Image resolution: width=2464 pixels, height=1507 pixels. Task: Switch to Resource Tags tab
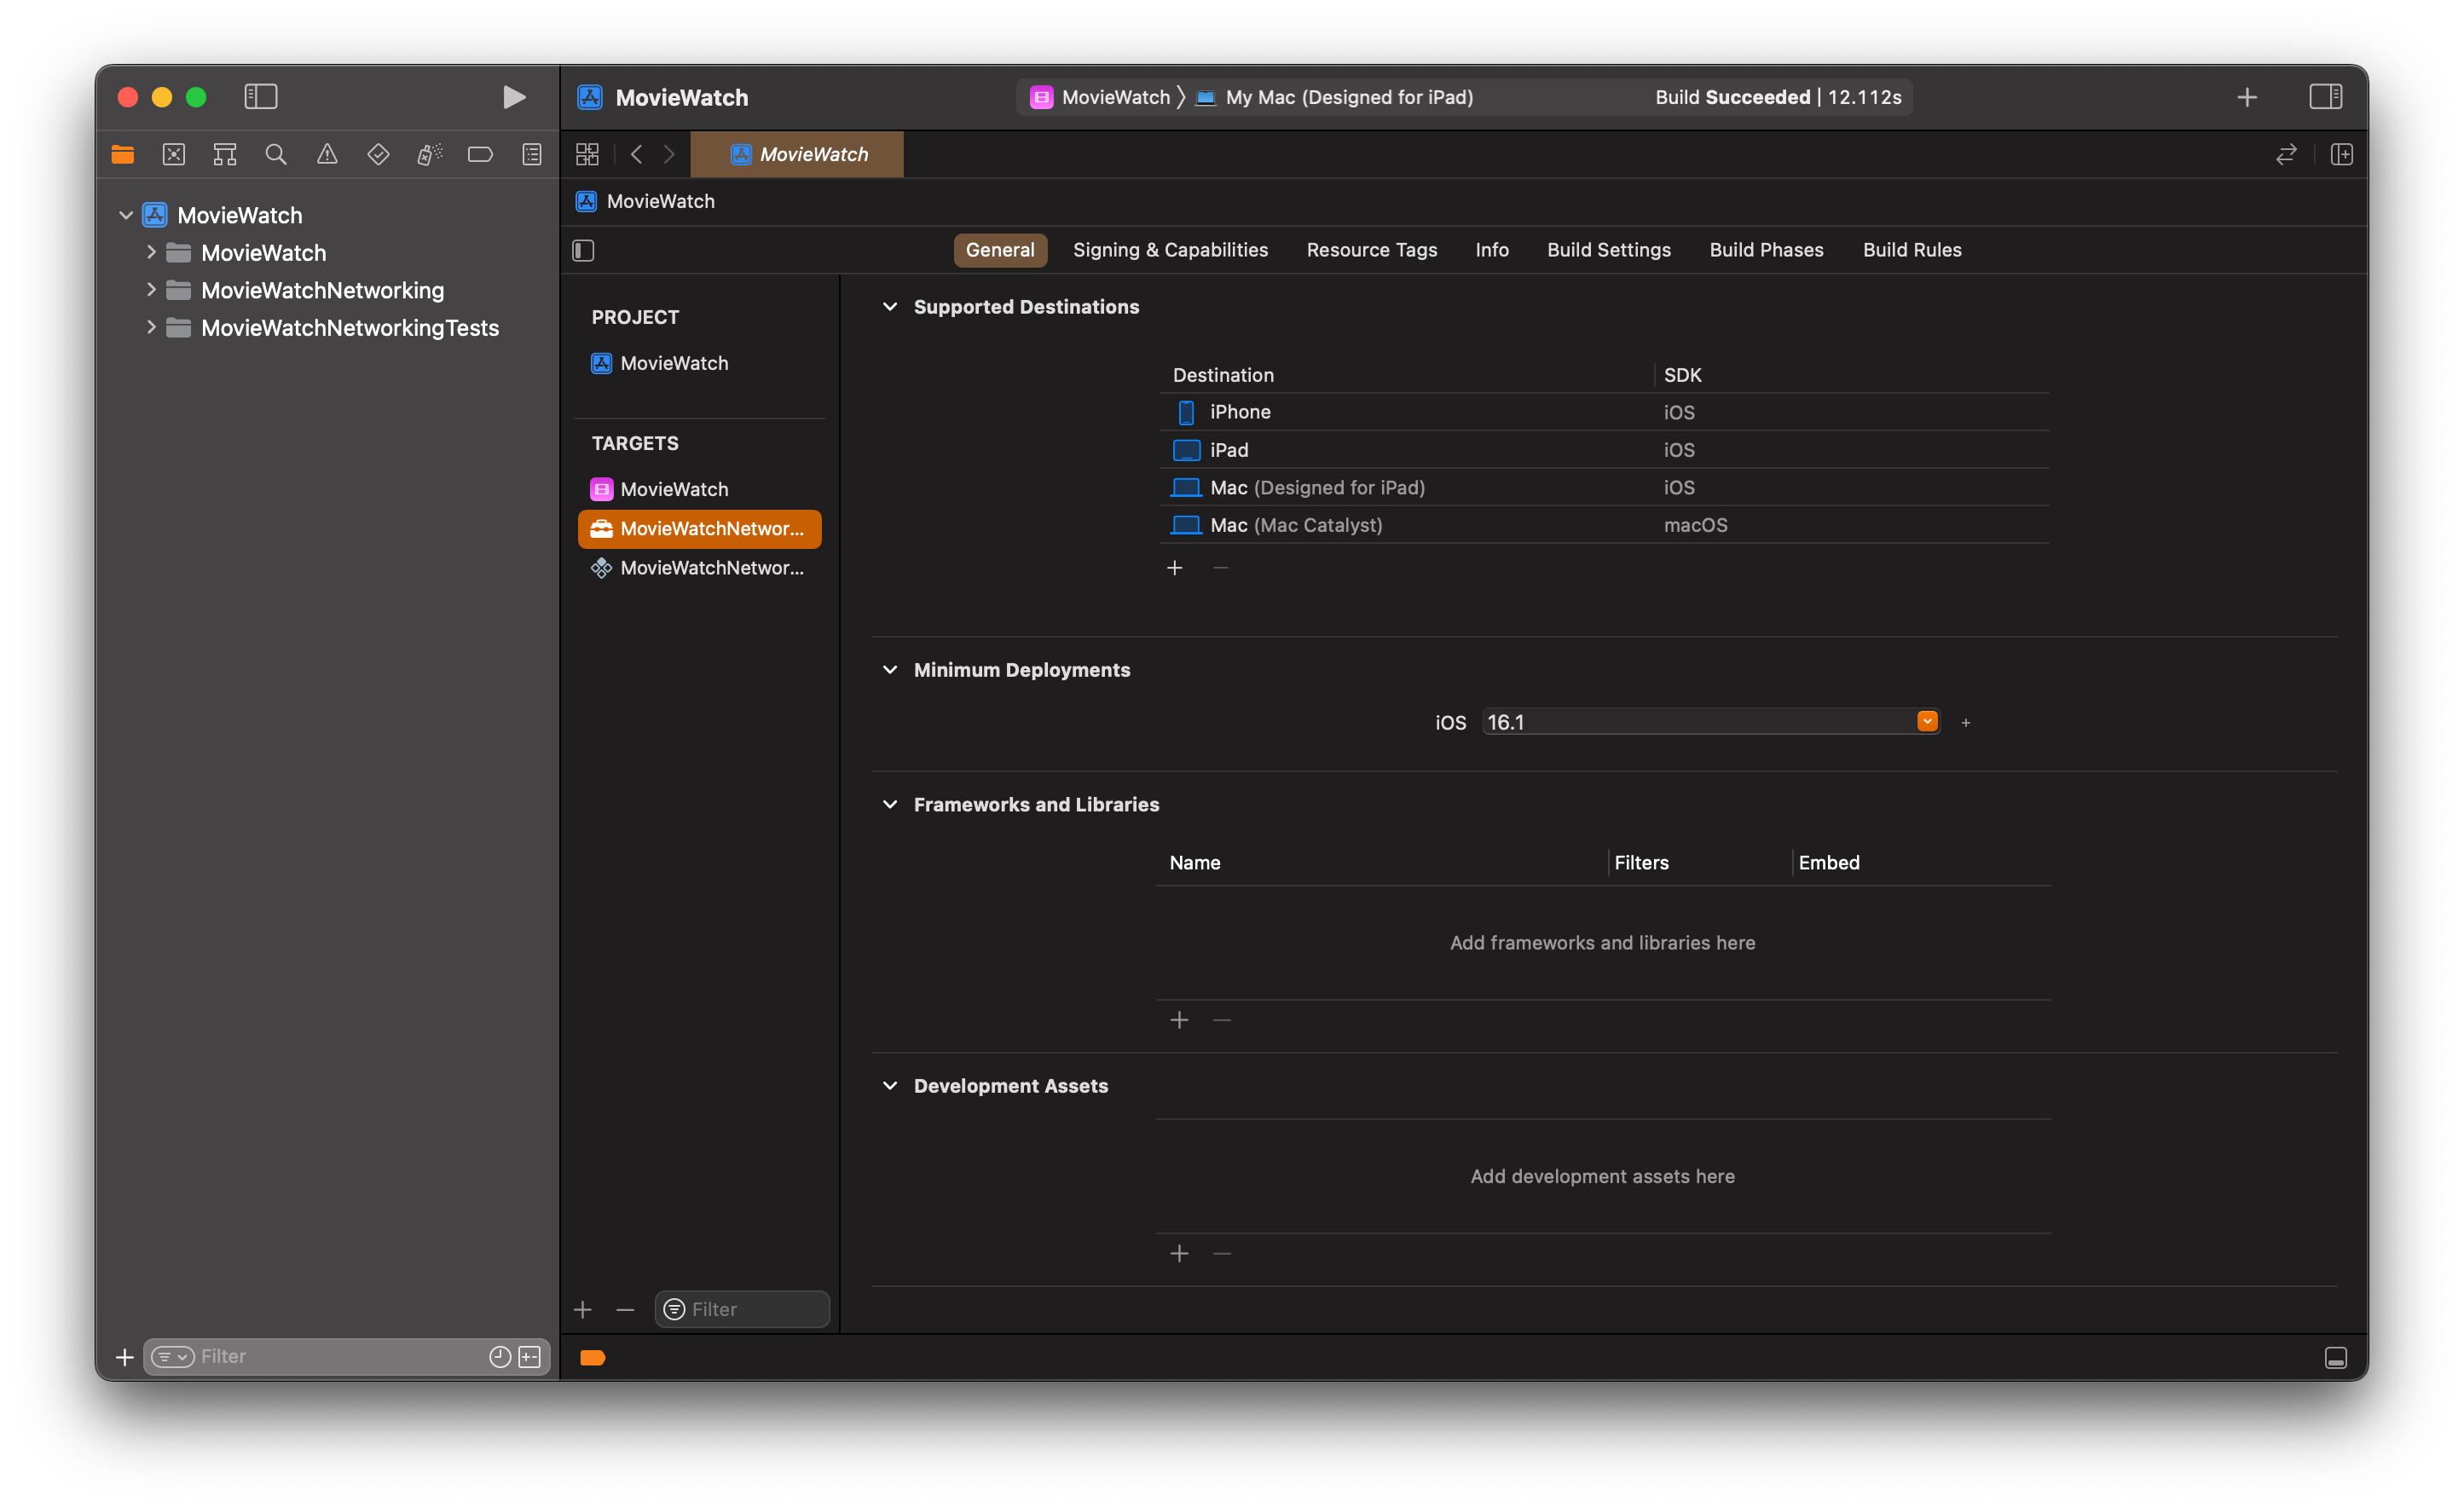(x=1371, y=250)
